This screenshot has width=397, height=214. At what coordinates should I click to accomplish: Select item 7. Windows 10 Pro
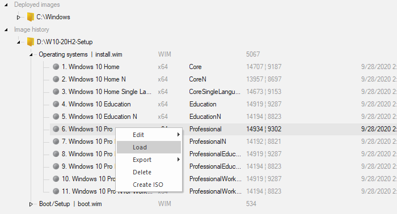pos(87,141)
